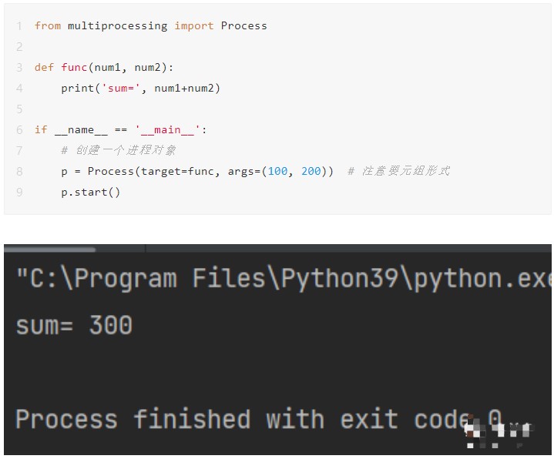Image resolution: width=554 pixels, height=459 pixels.
Task: Click the number 100 in args
Action: click(x=277, y=171)
